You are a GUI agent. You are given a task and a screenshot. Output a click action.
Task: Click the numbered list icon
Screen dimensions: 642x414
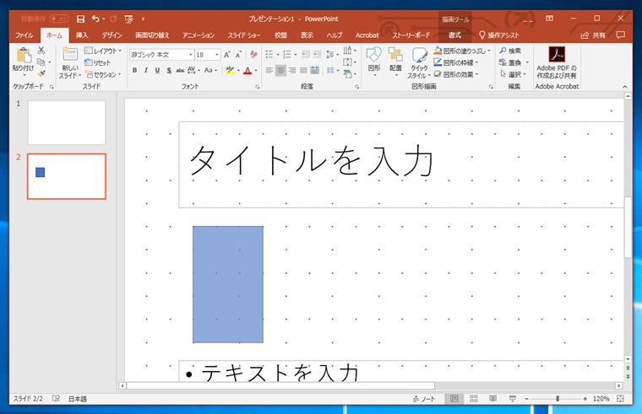coord(286,54)
